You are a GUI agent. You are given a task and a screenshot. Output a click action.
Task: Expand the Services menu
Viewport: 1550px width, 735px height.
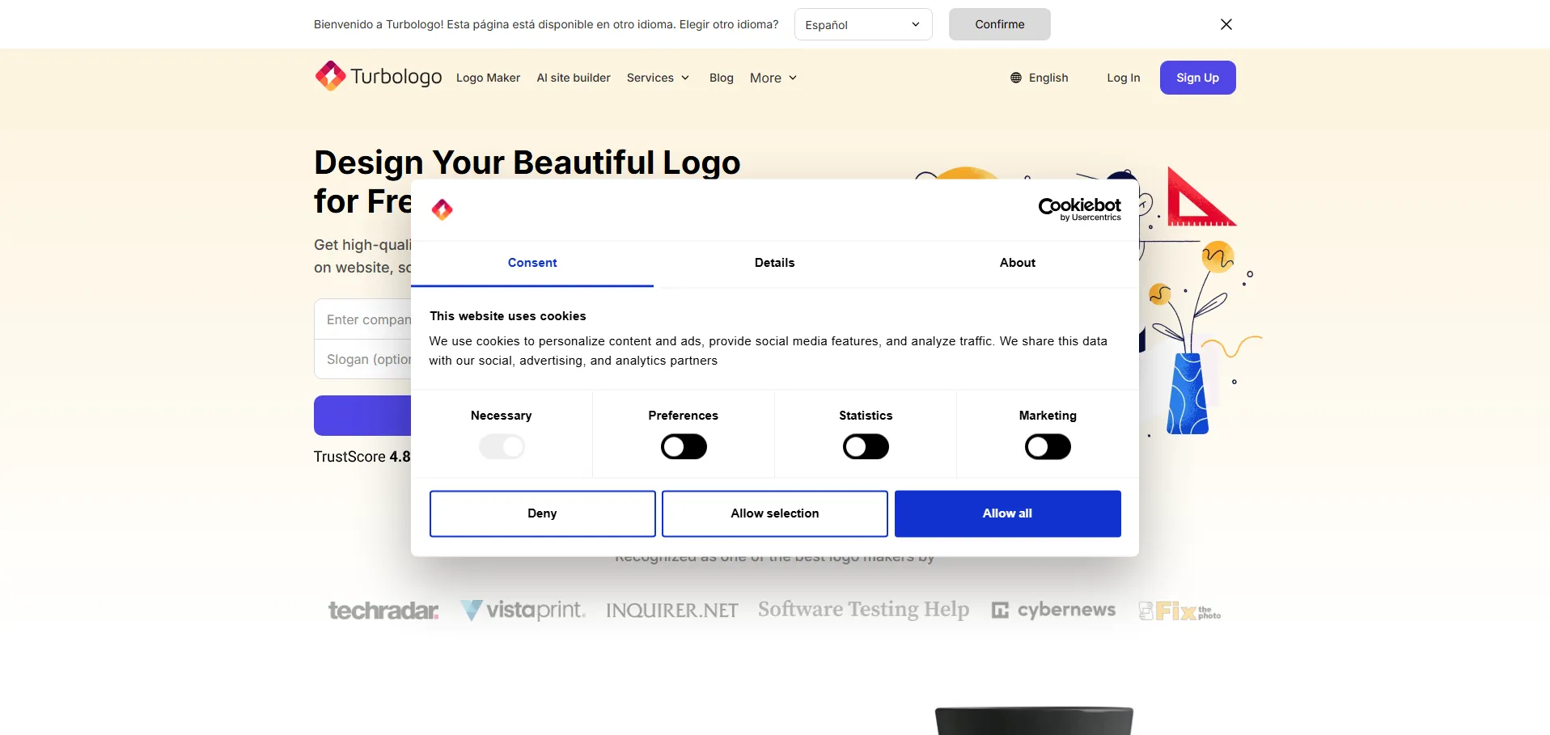click(658, 78)
